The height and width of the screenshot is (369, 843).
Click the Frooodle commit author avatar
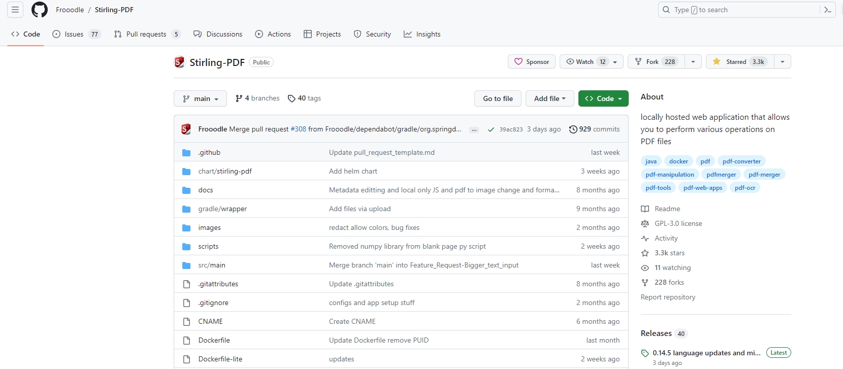pyautogui.click(x=186, y=129)
